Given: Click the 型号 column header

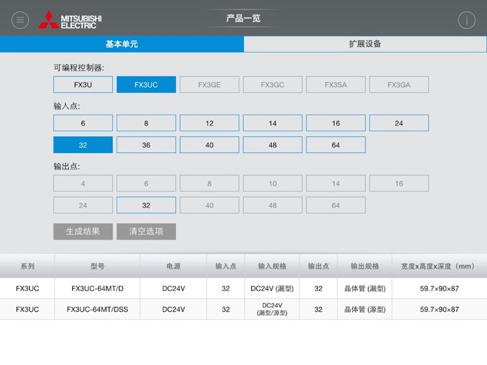Looking at the screenshot, I should (97, 266).
